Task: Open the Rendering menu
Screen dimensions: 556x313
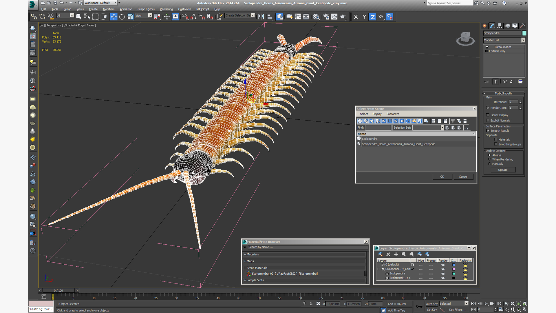Action: [166, 9]
